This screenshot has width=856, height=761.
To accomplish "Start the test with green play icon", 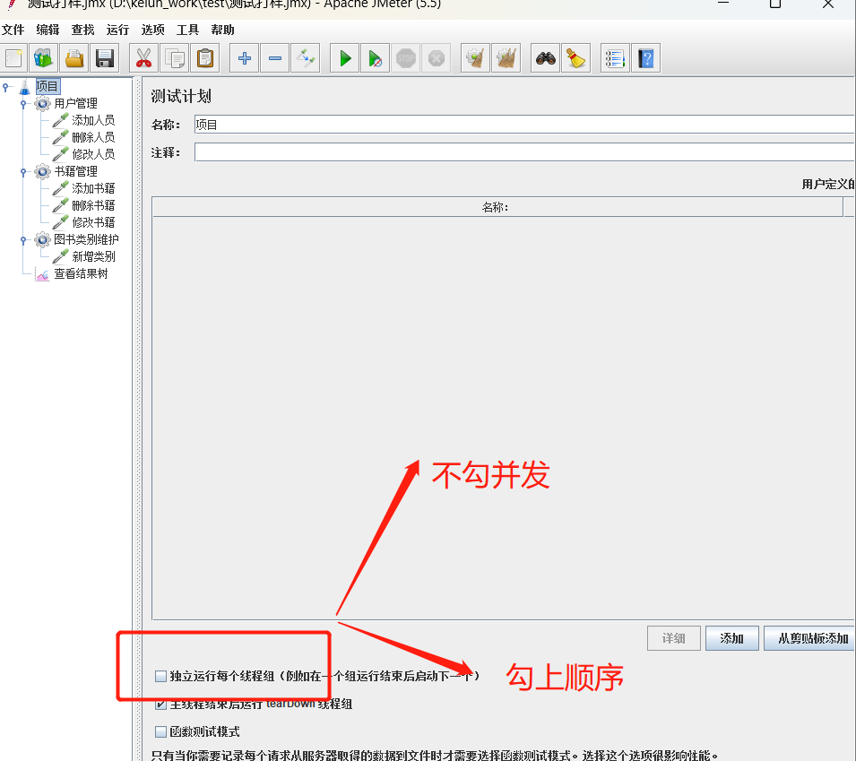I will [x=345, y=58].
